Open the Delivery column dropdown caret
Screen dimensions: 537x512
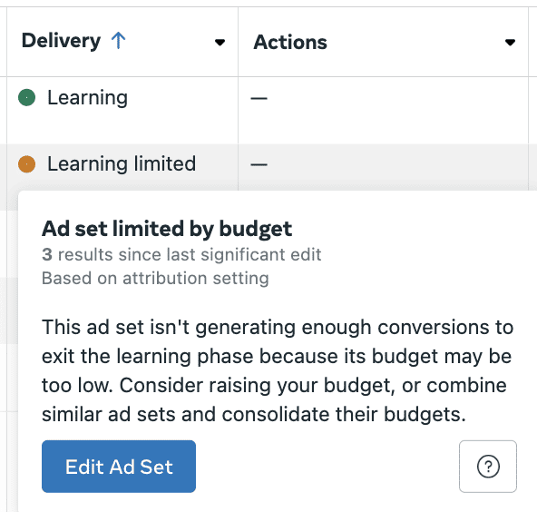[220, 43]
